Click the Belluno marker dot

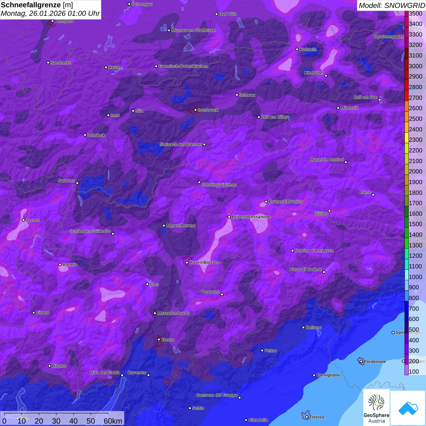coord(303,327)
